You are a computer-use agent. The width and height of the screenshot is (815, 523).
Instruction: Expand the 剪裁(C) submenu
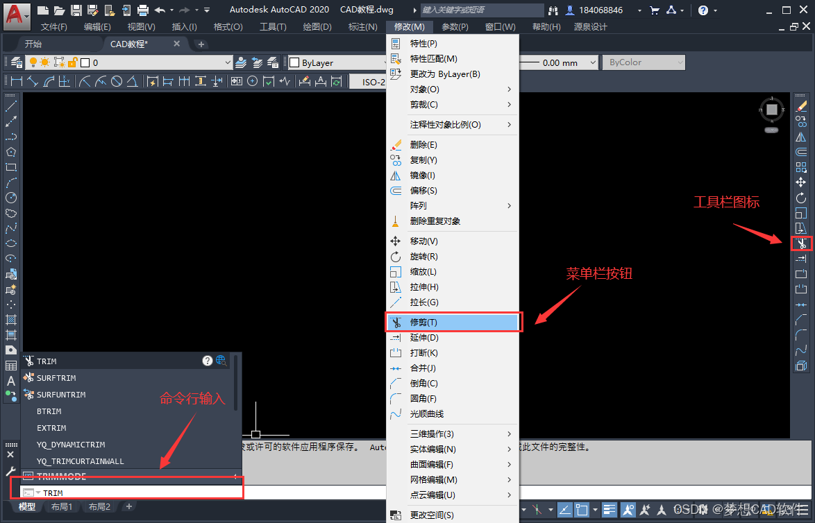pos(452,105)
